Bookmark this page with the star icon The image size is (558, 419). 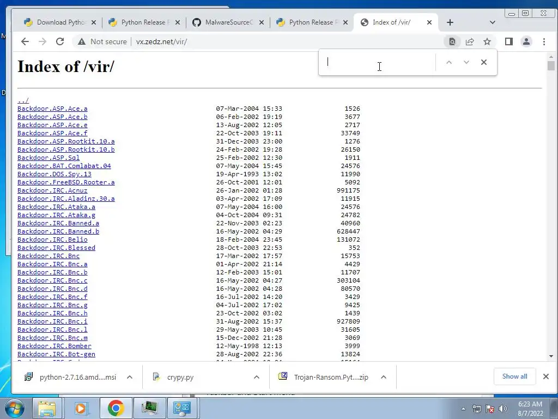[487, 41]
